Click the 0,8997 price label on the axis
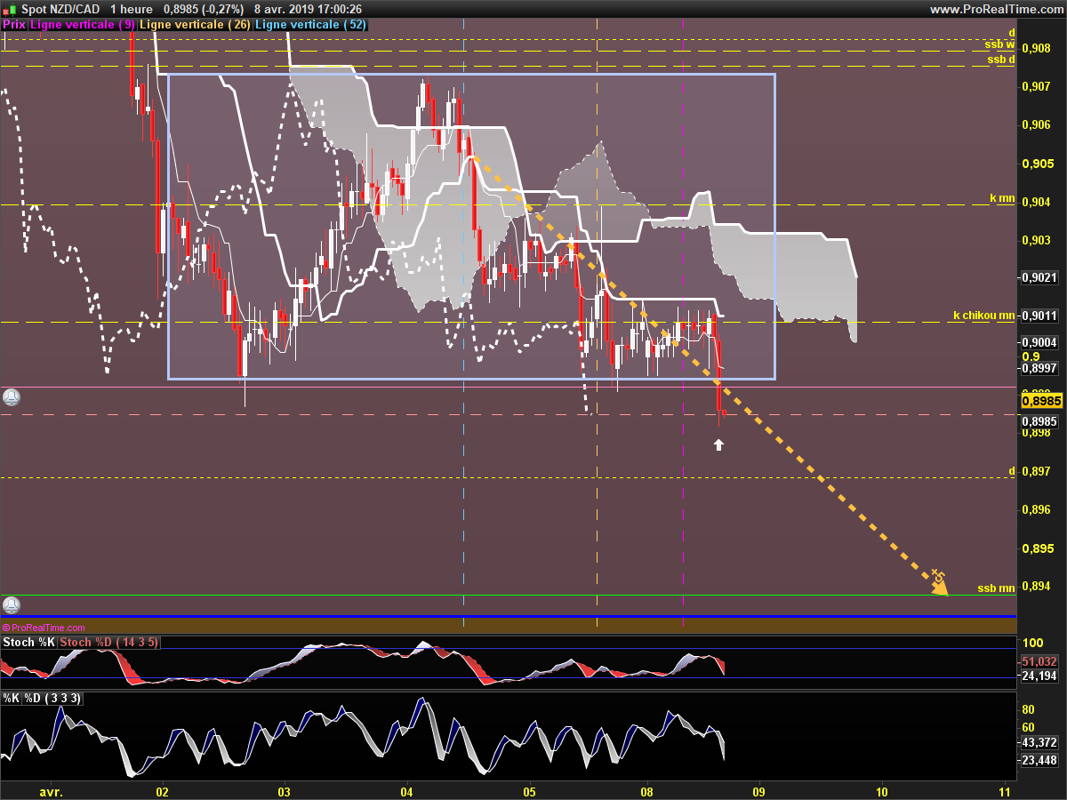Screen dimensions: 1067x800 [1039, 368]
